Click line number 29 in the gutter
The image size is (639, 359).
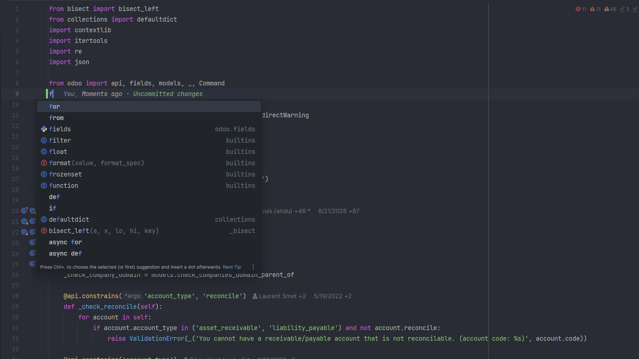(15, 307)
